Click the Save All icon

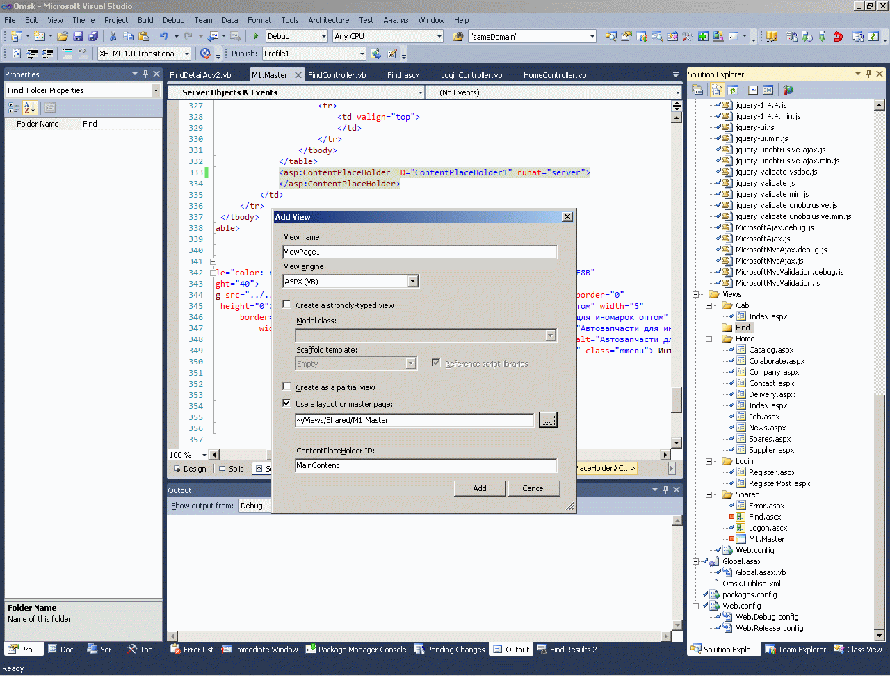(93, 36)
